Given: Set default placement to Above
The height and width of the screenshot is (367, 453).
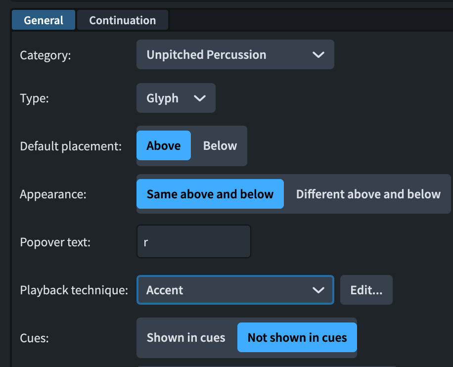Looking at the screenshot, I should point(164,146).
